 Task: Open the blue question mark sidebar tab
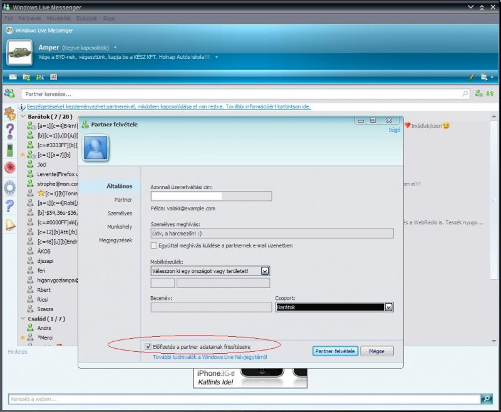pos(10,206)
